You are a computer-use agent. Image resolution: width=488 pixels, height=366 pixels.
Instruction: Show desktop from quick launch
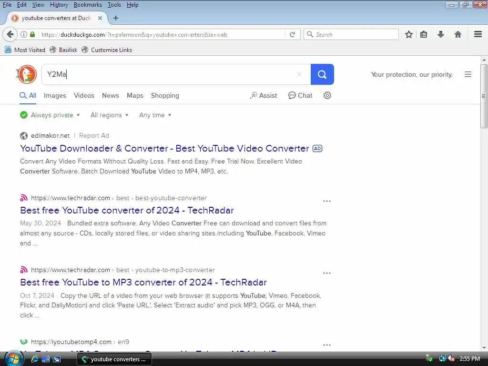(x=45, y=359)
